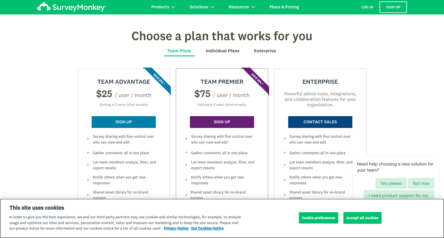Open the Solutions dropdown chevron
The image size is (444, 238).
(x=212, y=7)
